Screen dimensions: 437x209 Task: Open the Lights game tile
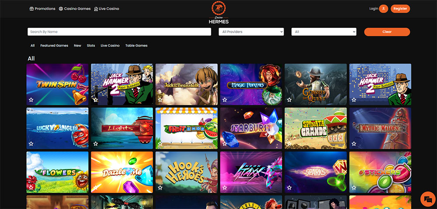tap(122, 128)
